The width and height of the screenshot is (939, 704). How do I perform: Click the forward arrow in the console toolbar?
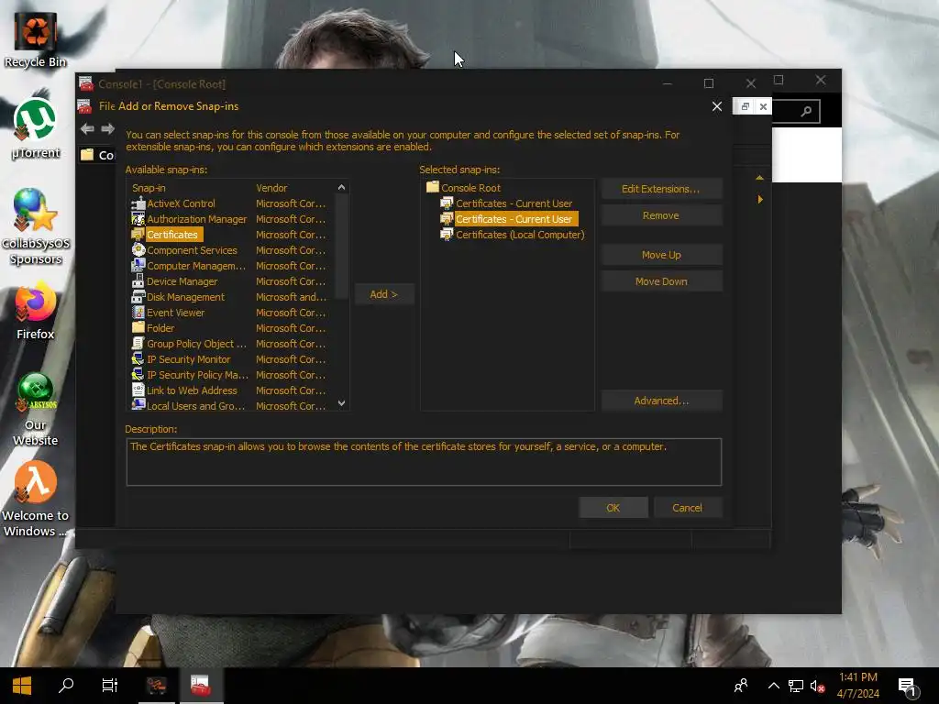(108, 128)
